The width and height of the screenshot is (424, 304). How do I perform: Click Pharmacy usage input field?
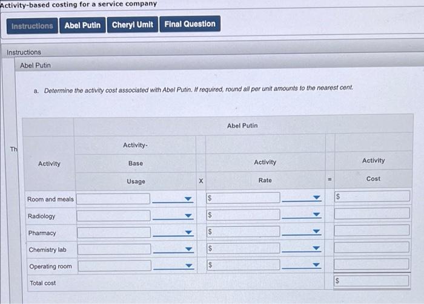(114, 232)
